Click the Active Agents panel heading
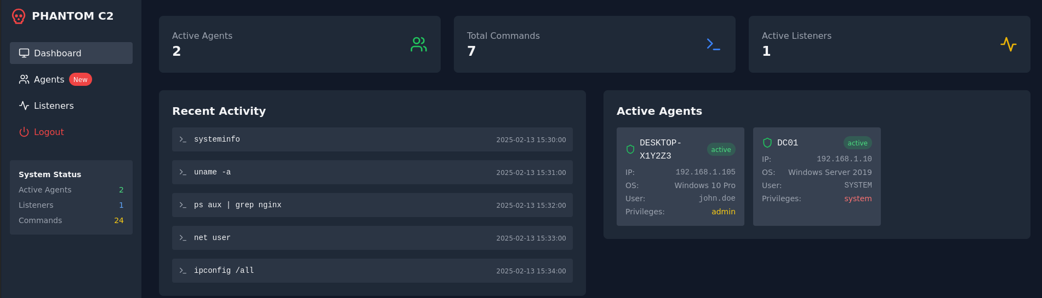1042x298 pixels. 659,111
